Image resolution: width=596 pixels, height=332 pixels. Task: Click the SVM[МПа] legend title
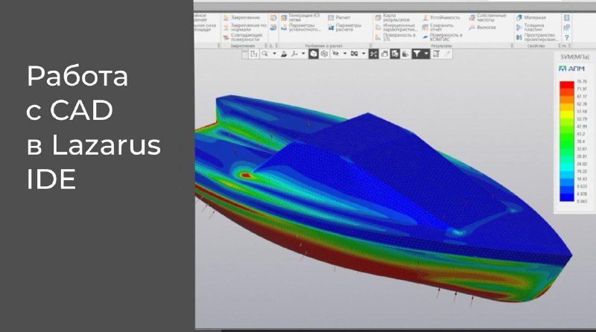[x=574, y=57]
